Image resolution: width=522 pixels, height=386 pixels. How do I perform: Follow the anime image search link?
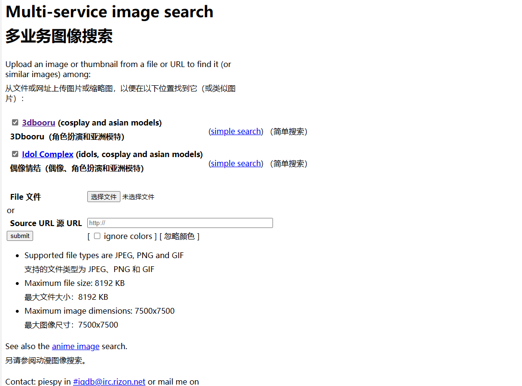pyautogui.click(x=76, y=346)
